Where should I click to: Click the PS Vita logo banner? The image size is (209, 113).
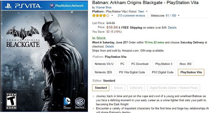coord(23,6)
